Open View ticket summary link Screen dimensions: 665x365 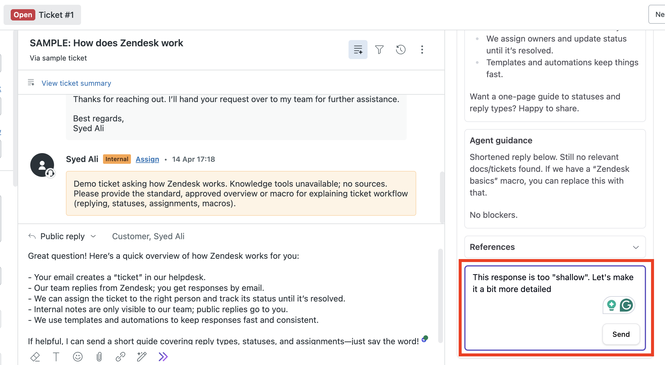(76, 83)
